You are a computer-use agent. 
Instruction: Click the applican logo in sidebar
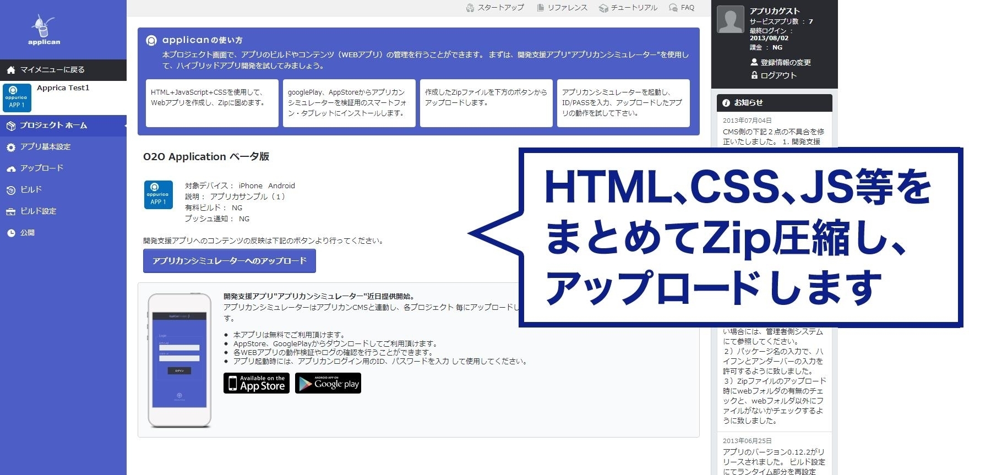pyautogui.click(x=44, y=30)
